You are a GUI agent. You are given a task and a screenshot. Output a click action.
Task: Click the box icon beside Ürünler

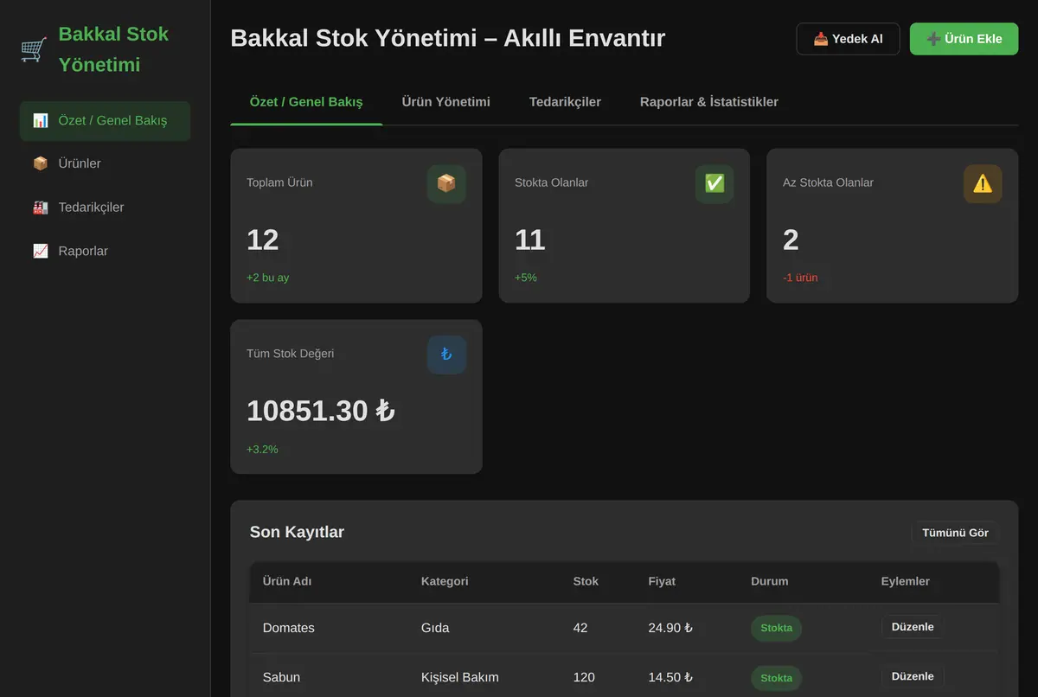pos(41,163)
